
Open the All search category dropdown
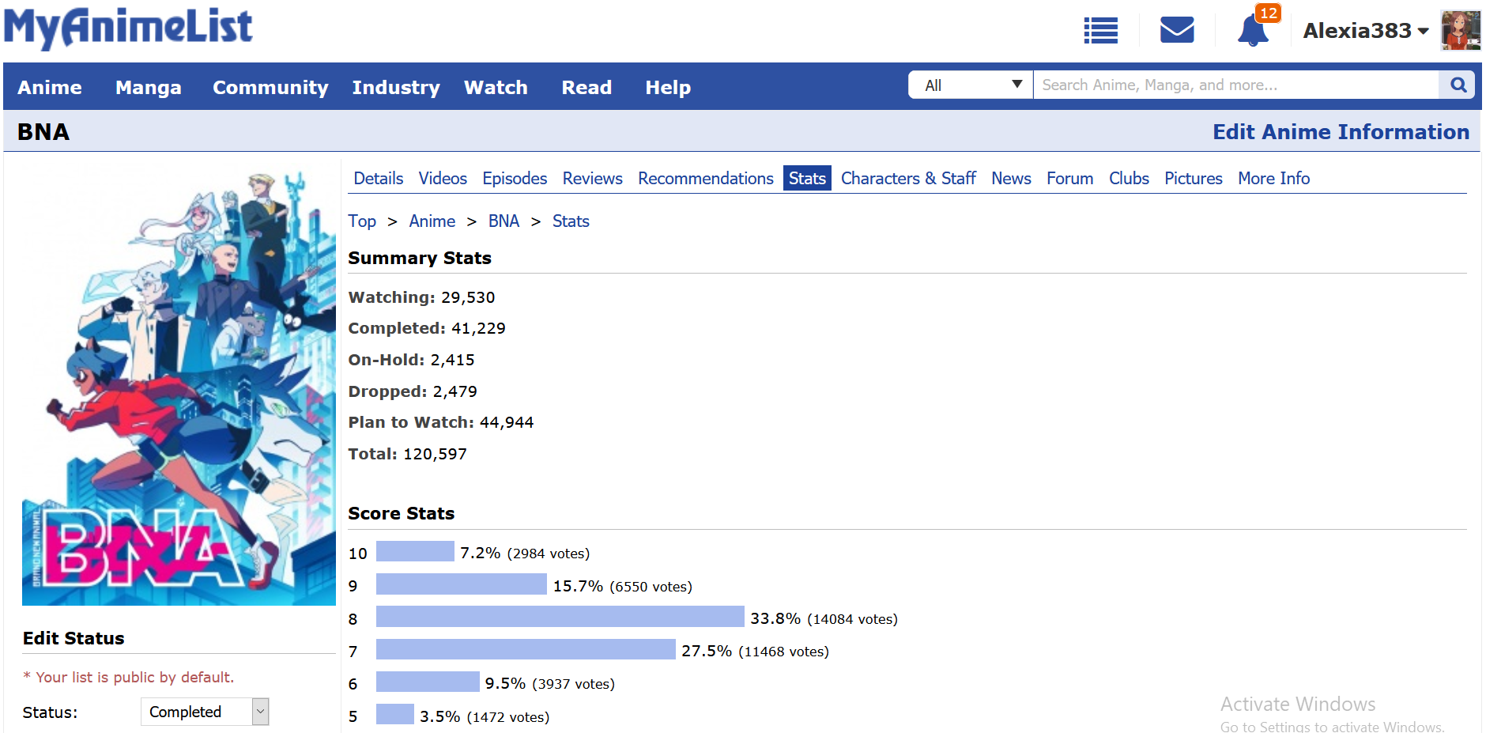click(x=971, y=85)
